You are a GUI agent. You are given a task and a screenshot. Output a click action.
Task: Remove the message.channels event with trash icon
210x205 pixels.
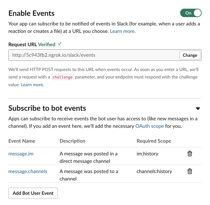click(x=190, y=171)
